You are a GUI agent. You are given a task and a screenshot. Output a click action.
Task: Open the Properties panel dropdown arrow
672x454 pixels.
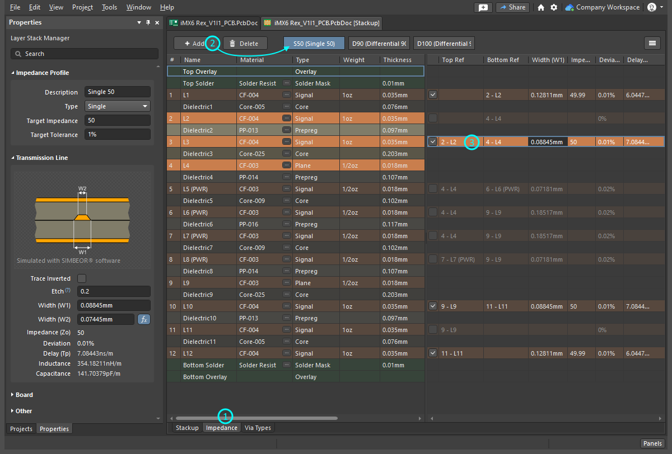[x=138, y=22]
